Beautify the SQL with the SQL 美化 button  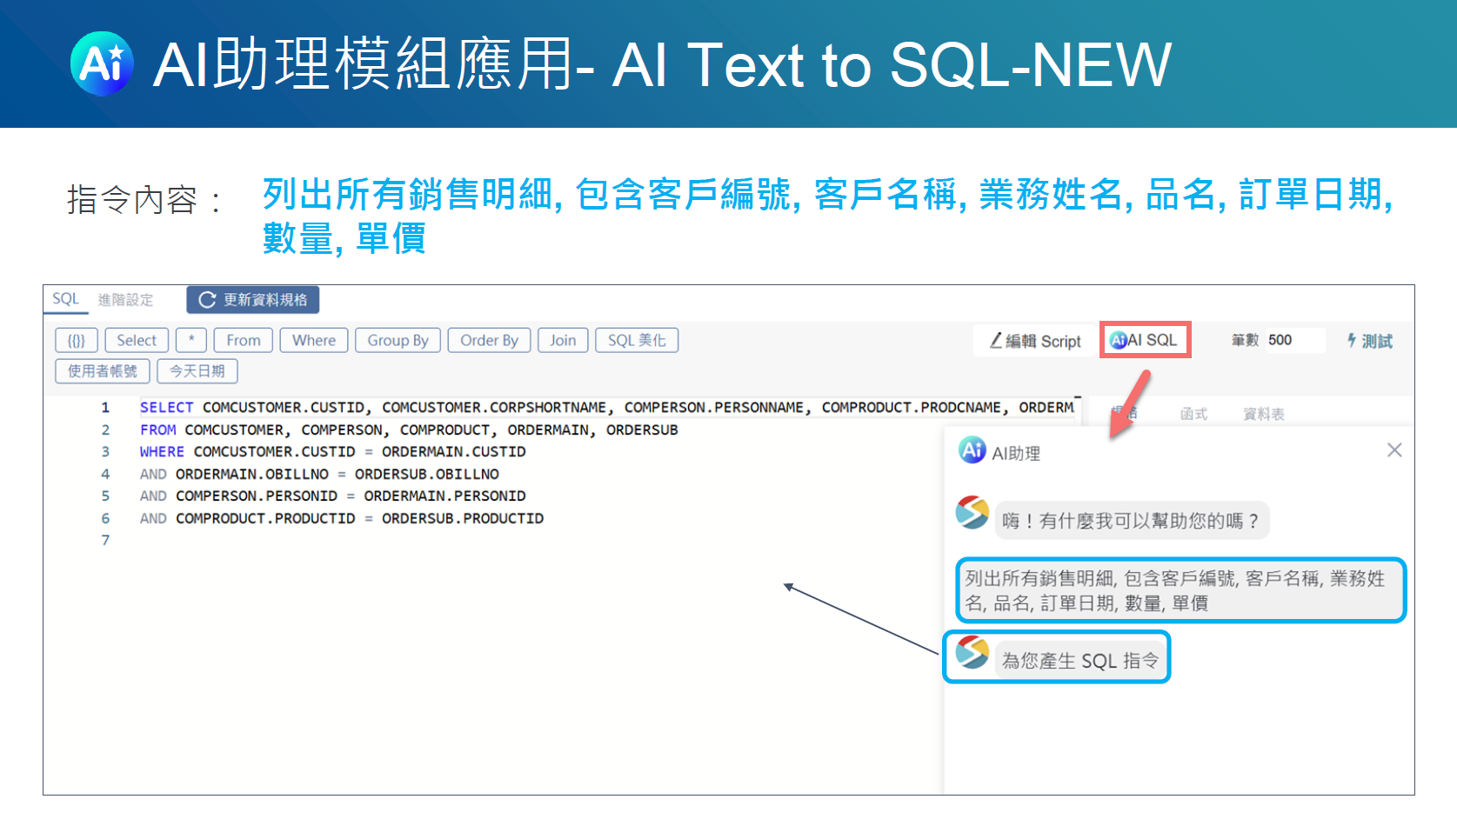(x=636, y=340)
